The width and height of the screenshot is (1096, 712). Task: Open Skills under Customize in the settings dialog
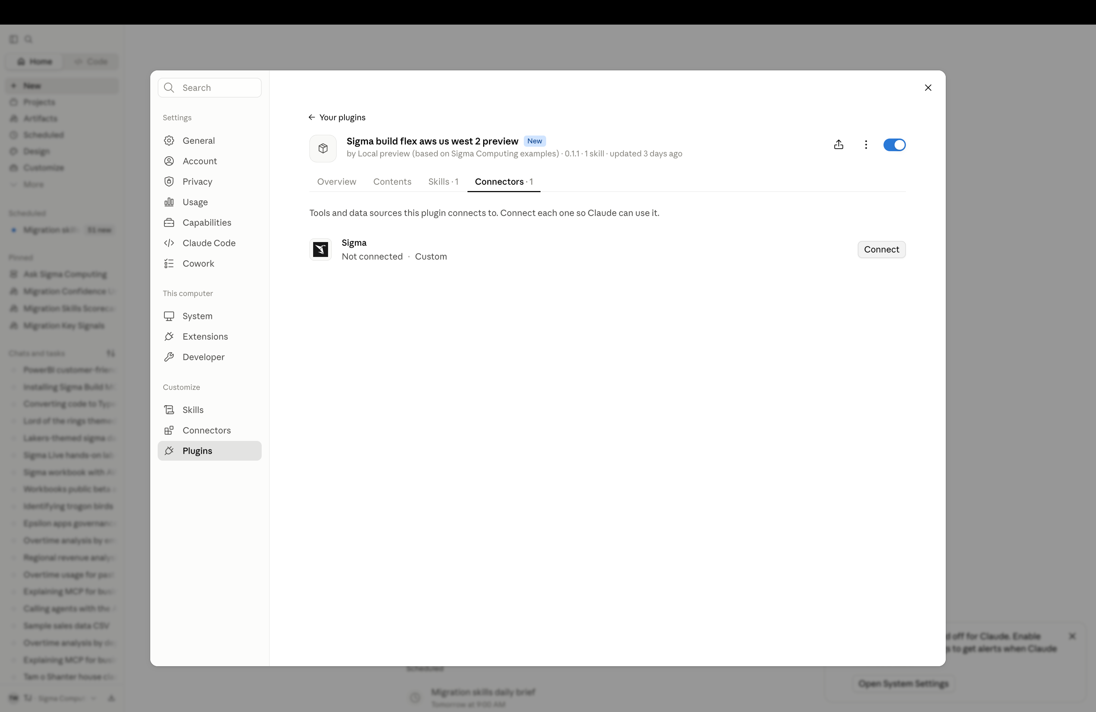point(210,410)
